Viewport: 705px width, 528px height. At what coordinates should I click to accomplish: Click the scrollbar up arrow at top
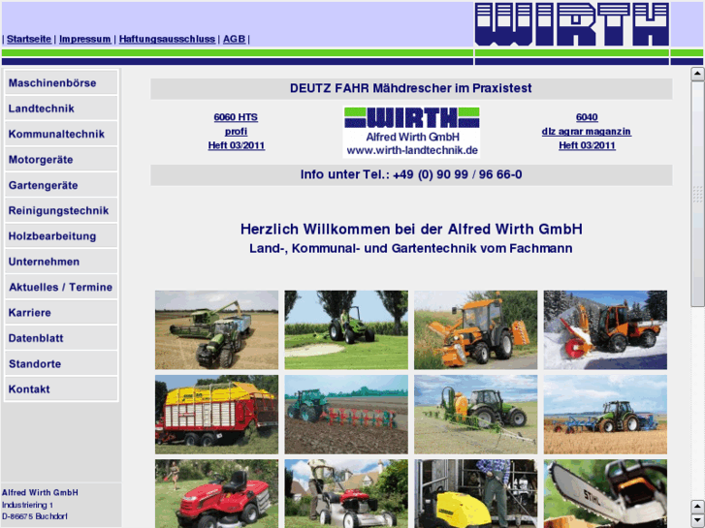point(697,74)
